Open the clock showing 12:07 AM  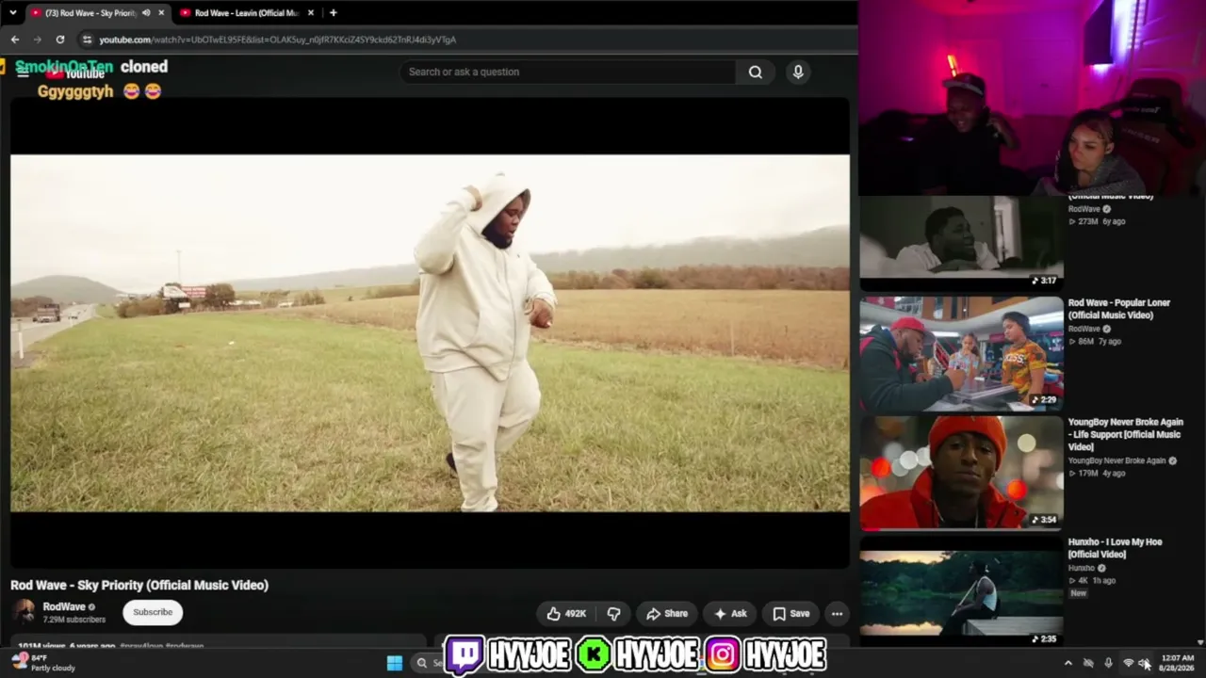pos(1177,663)
